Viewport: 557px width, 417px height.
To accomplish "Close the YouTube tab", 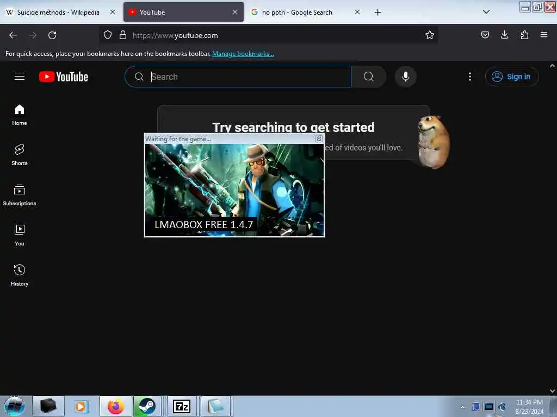I will coord(235,12).
